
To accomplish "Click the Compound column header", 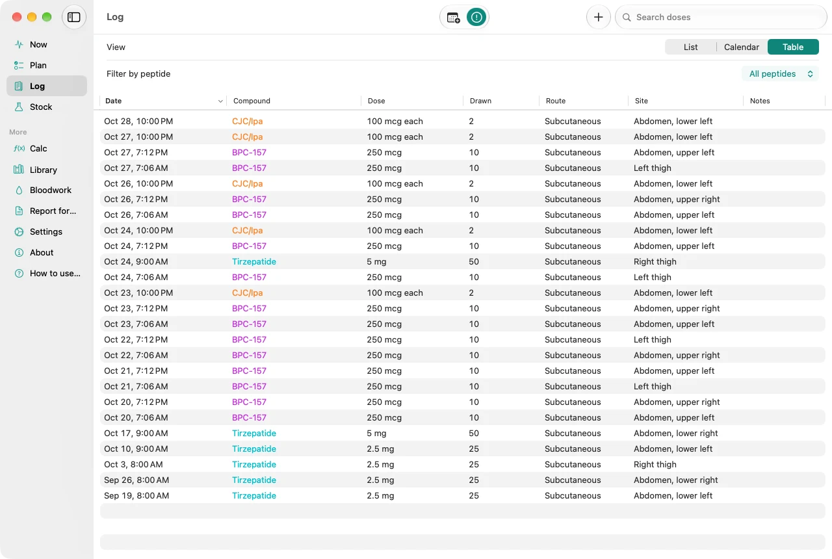I will [294, 101].
